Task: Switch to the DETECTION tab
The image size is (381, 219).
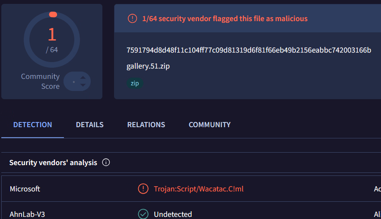Action: (x=32, y=125)
